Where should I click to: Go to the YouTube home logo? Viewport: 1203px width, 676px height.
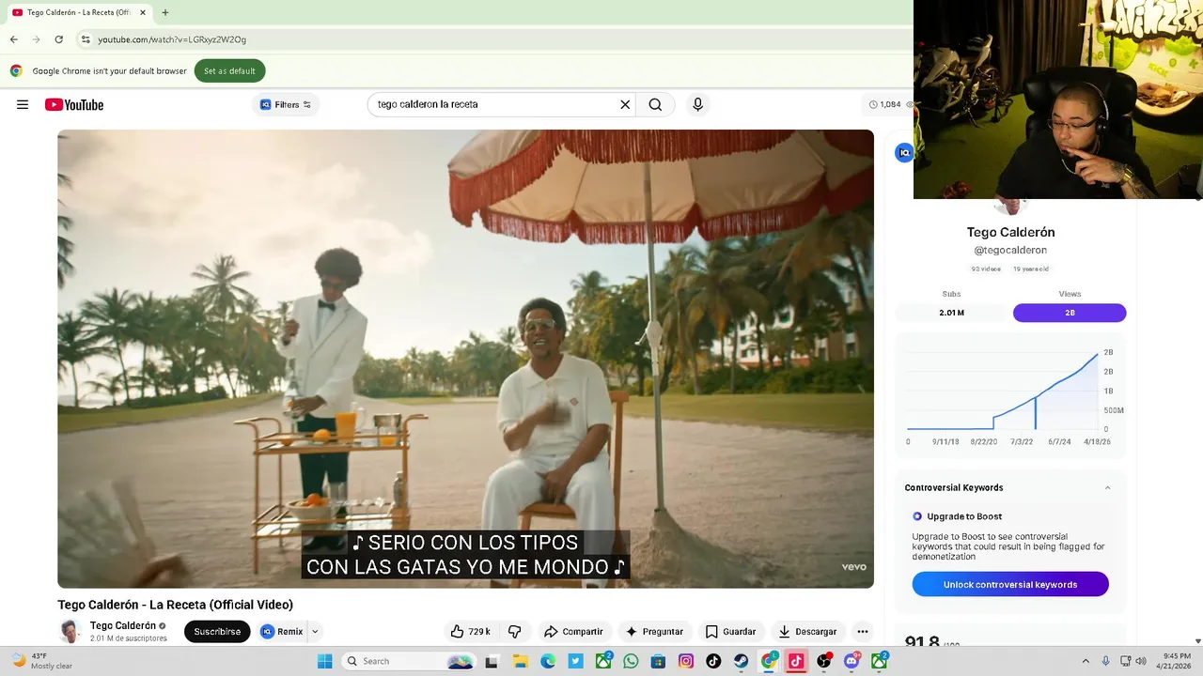74,104
